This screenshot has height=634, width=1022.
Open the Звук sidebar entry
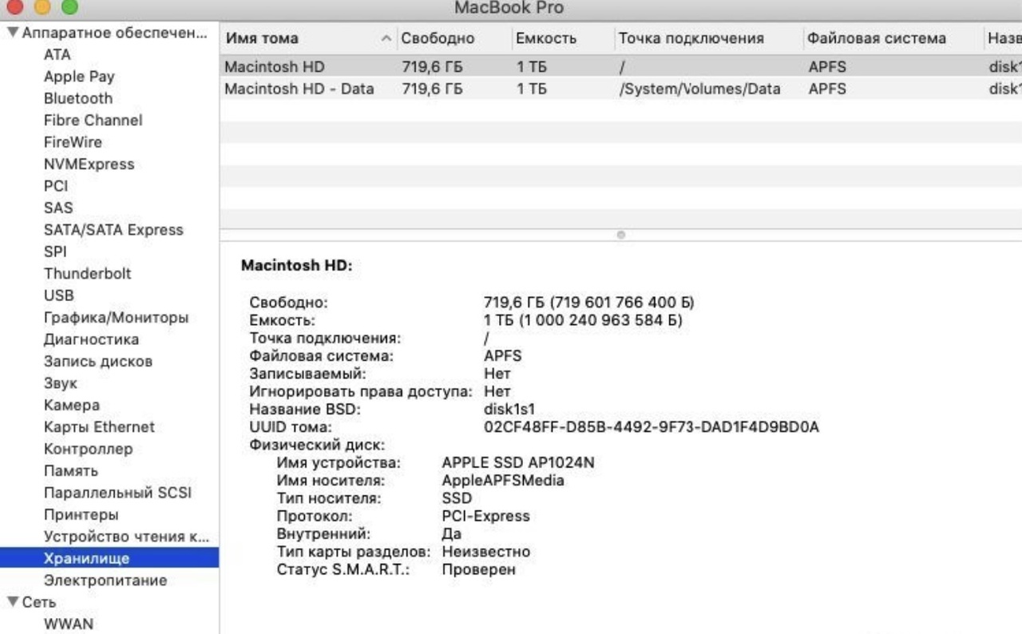click(61, 383)
